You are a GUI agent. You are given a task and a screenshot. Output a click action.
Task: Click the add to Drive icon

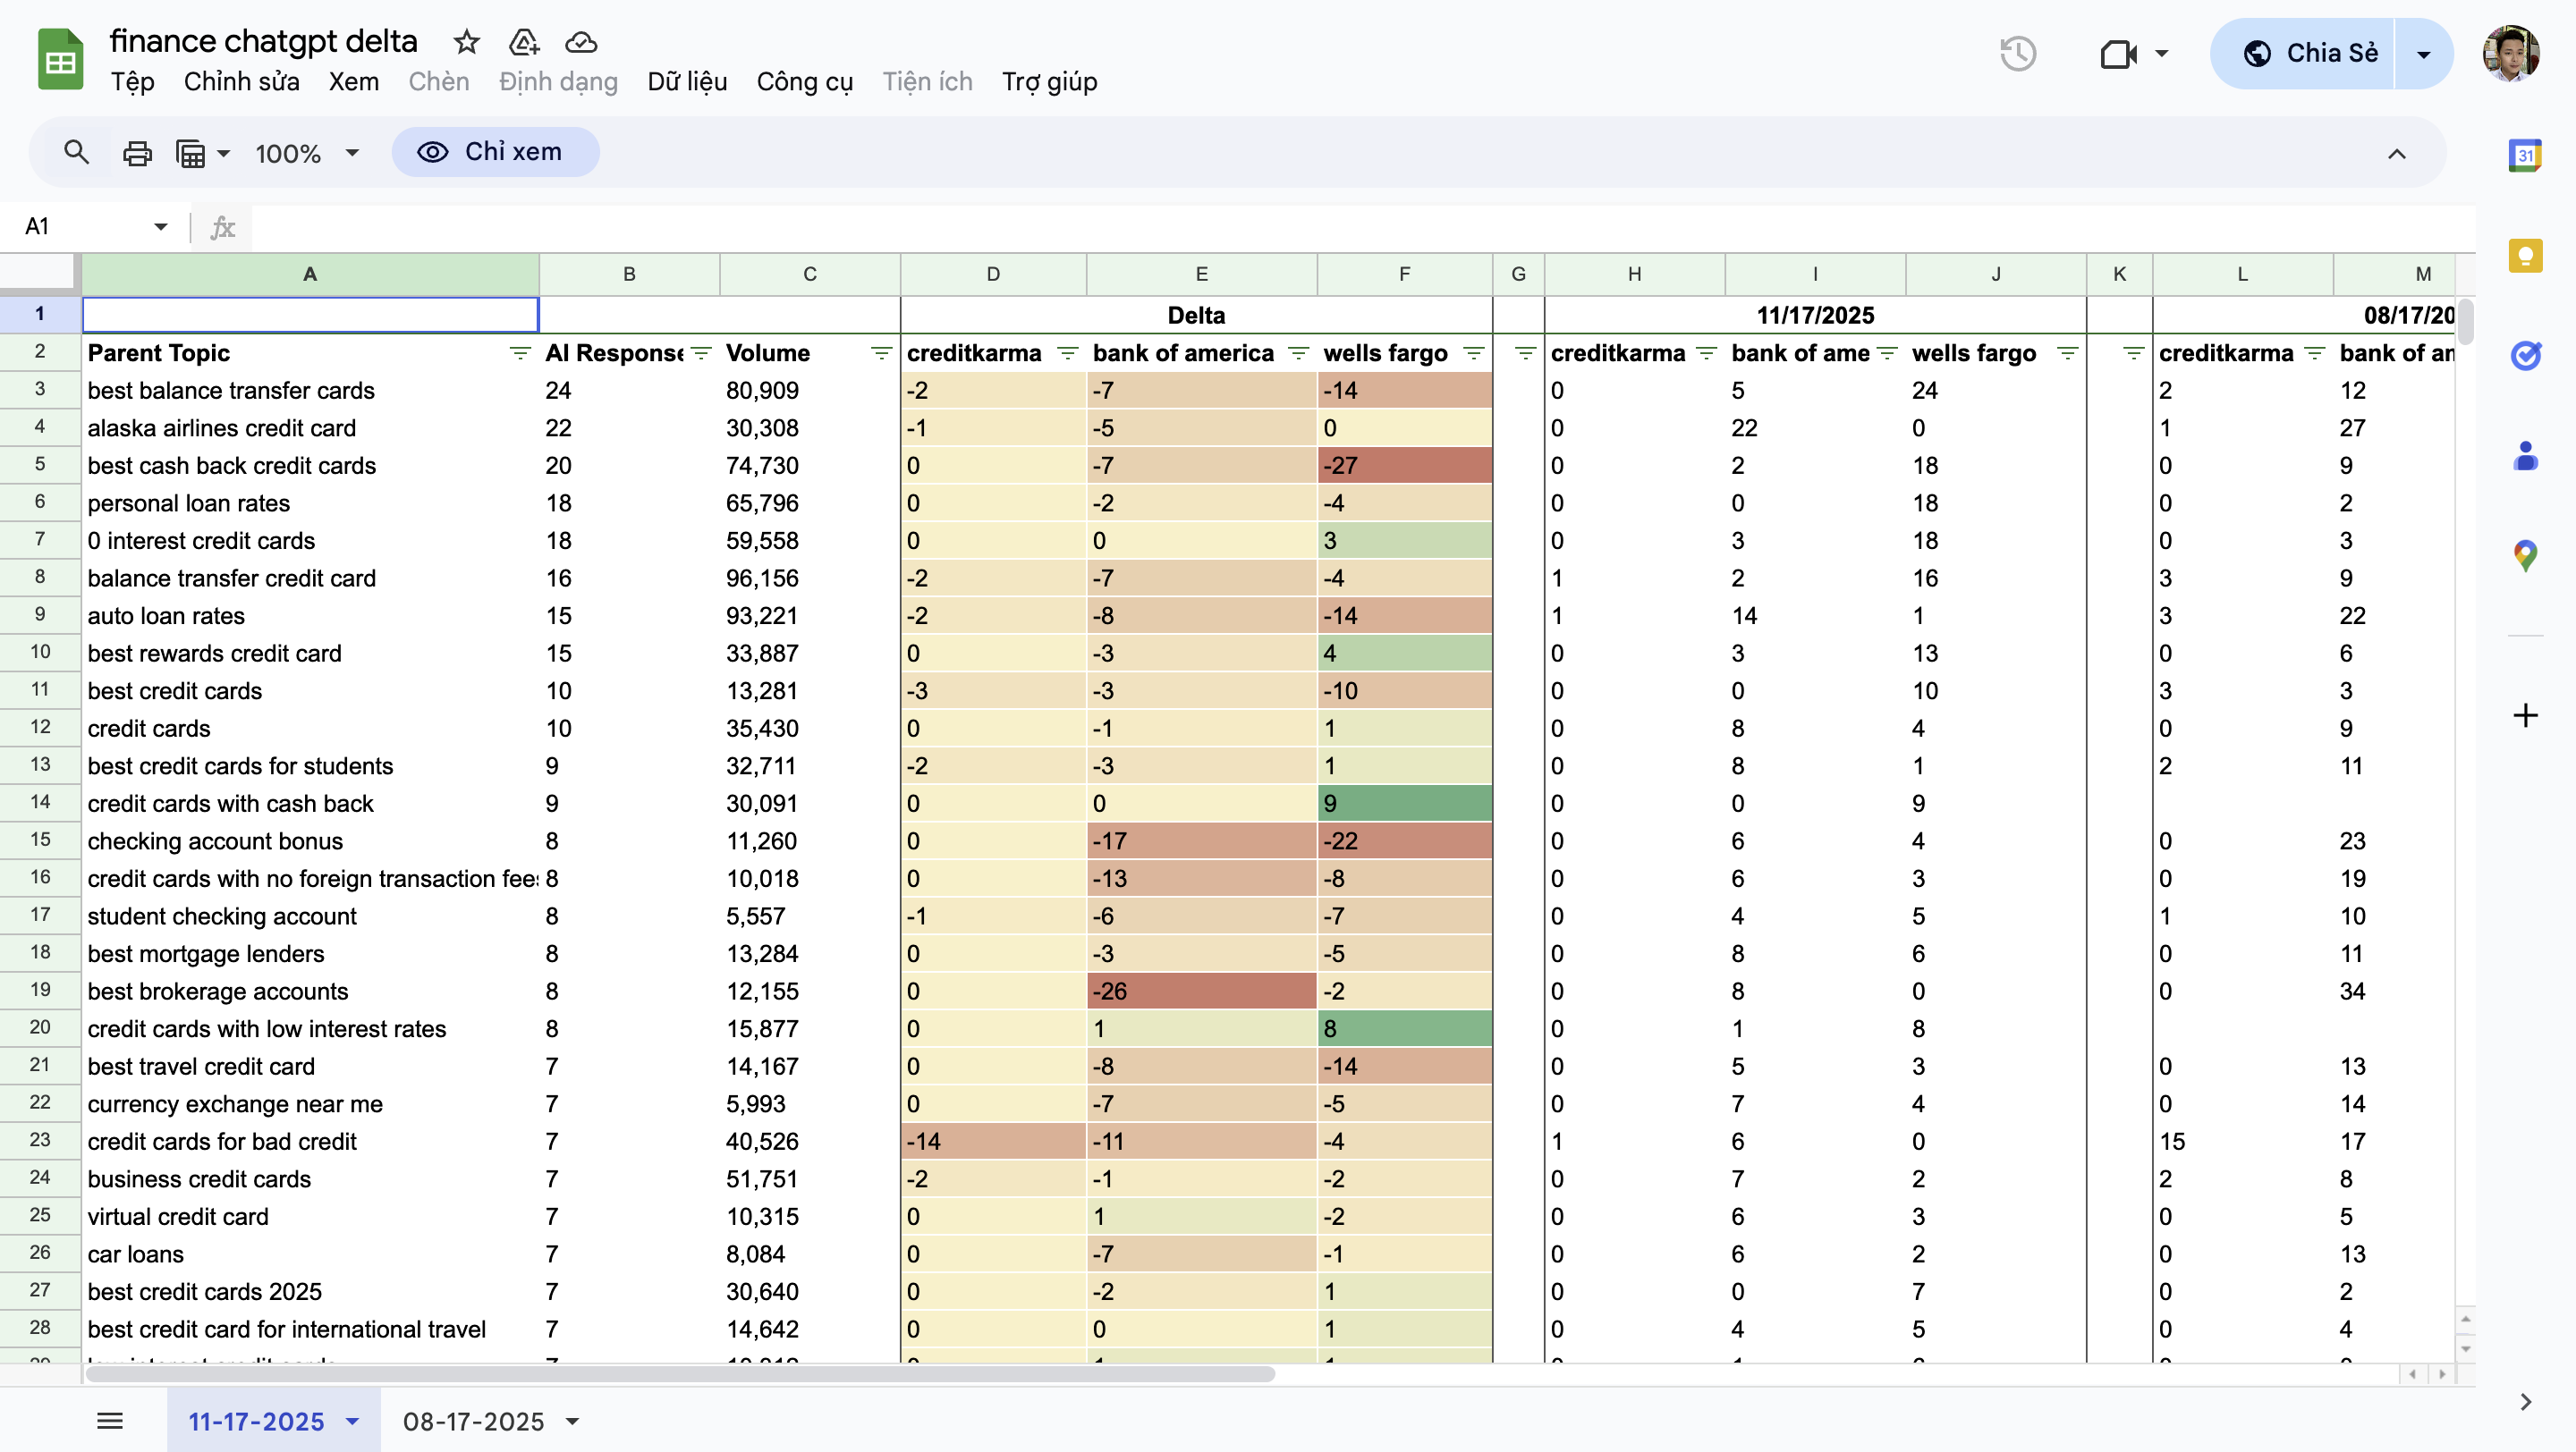click(x=523, y=42)
